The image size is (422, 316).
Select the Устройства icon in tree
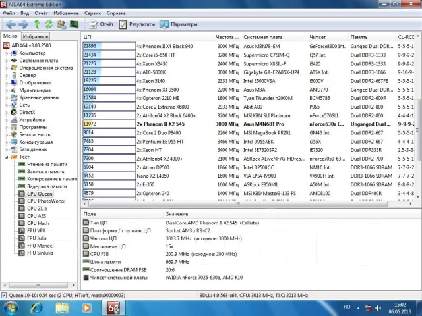tap(14, 120)
